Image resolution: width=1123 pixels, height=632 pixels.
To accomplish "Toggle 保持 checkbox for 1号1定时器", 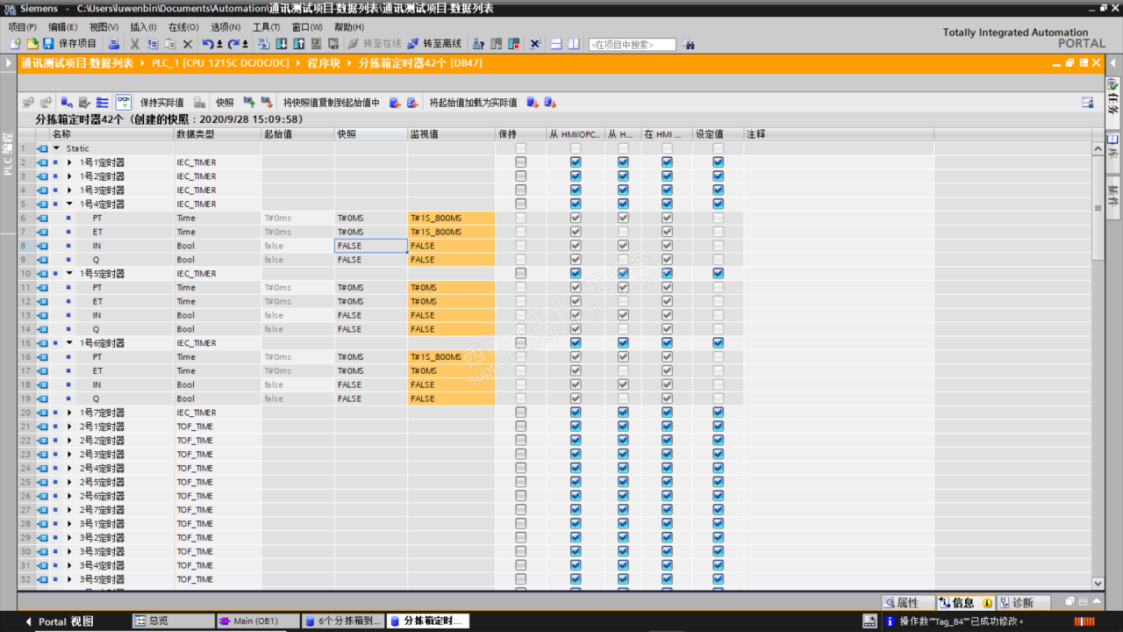I will pyautogui.click(x=520, y=162).
